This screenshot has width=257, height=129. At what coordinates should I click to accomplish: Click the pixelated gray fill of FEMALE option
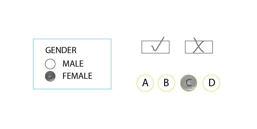50,77
